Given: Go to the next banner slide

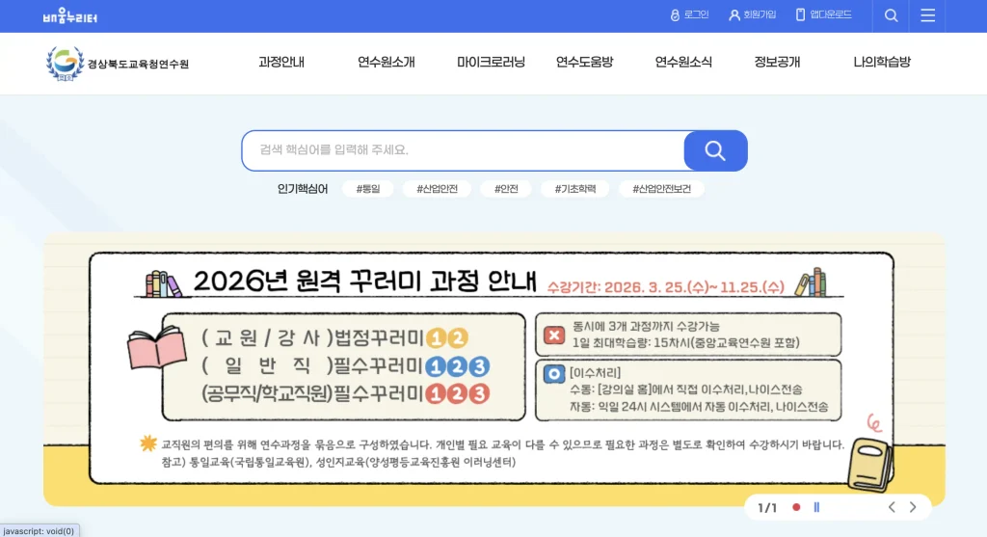Looking at the screenshot, I should point(913,507).
